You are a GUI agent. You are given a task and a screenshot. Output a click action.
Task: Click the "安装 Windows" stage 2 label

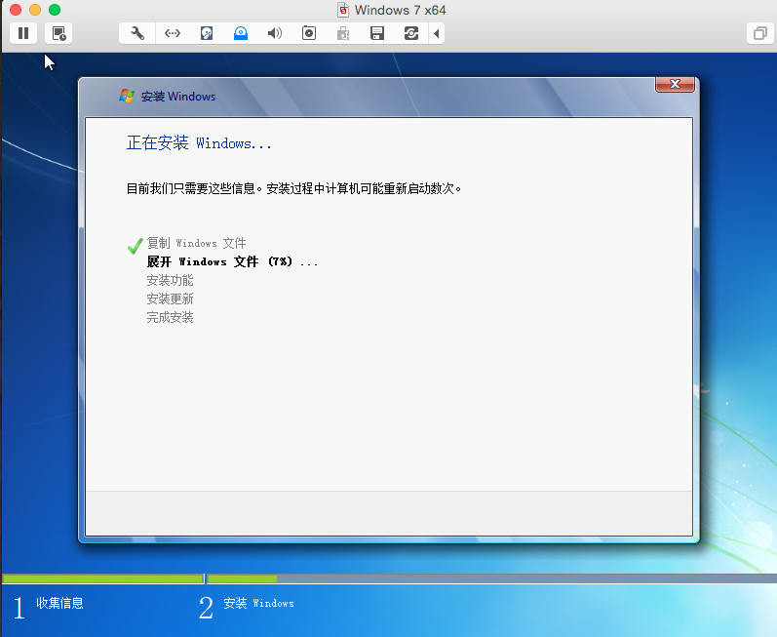pos(258,603)
